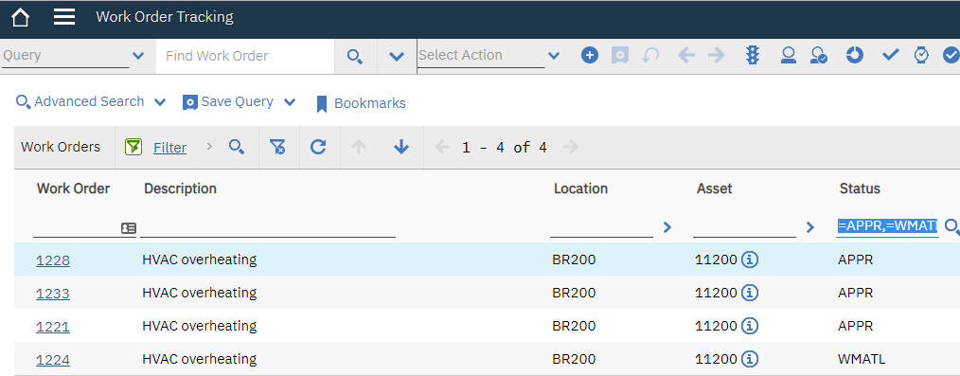Click the move up arrow in table toolbar

tap(360, 147)
